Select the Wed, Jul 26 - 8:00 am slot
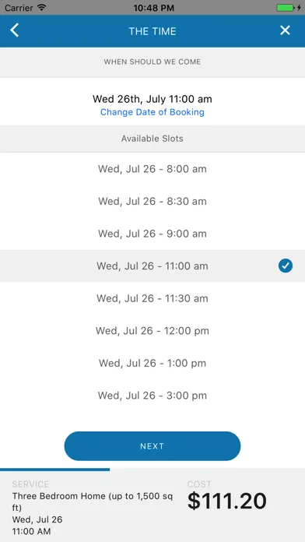 (x=152, y=169)
